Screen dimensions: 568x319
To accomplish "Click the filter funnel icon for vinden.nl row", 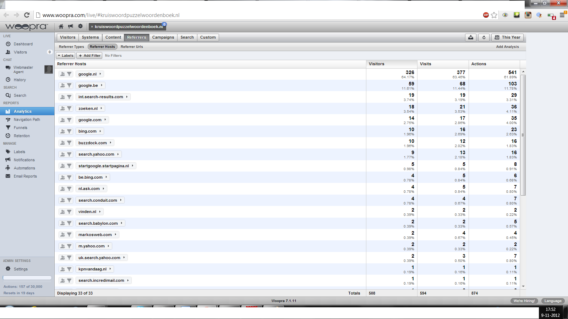I will pyautogui.click(x=69, y=212).
